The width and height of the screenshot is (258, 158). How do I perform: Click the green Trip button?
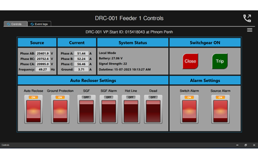[220, 61]
